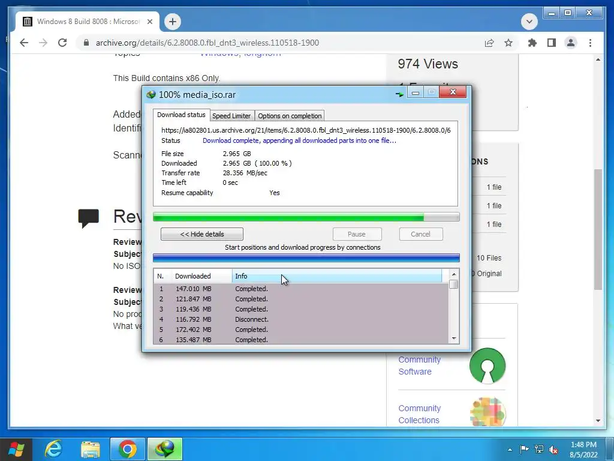Click the taskbar clock showing 1:48 PM

583,450
